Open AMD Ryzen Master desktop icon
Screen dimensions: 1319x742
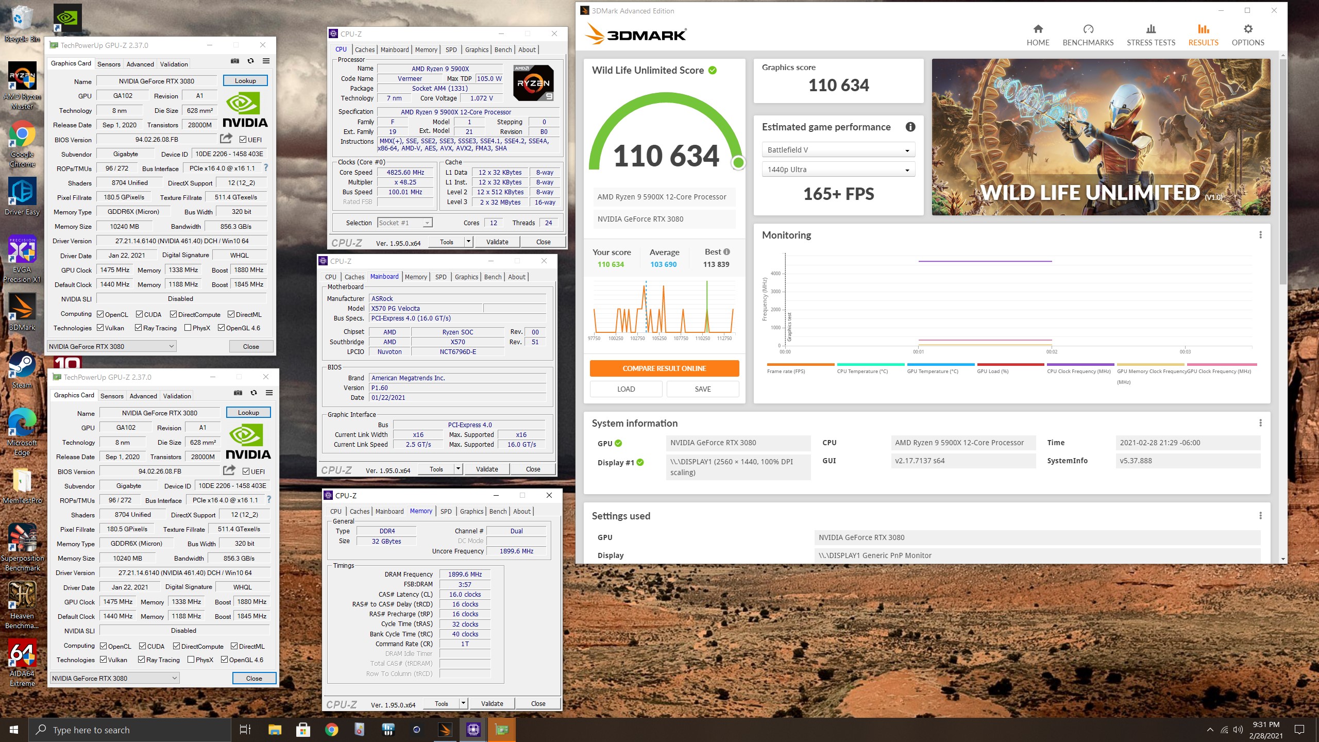(22, 86)
